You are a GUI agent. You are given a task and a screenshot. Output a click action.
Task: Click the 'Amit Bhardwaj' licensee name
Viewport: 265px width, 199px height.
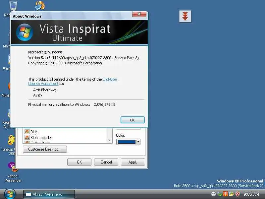point(45,90)
